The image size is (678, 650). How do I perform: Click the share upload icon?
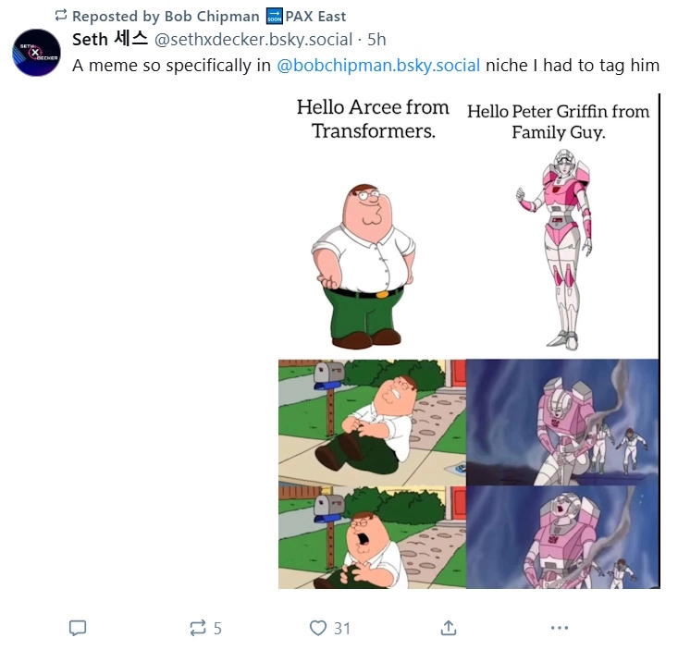(449, 628)
